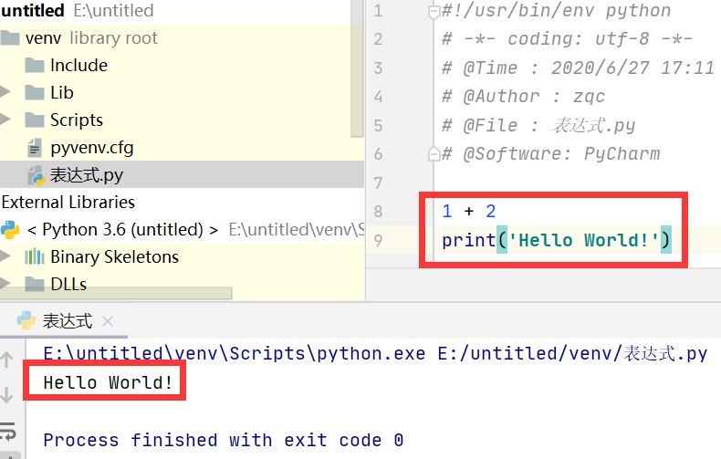The height and width of the screenshot is (459, 721).
Task: Click the fold marker at line 6
Action: click(433, 153)
